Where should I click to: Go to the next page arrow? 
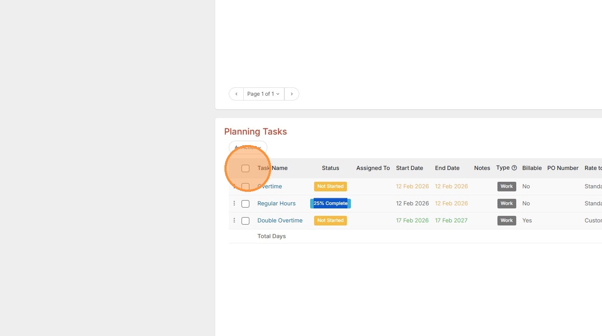[x=291, y=94]
